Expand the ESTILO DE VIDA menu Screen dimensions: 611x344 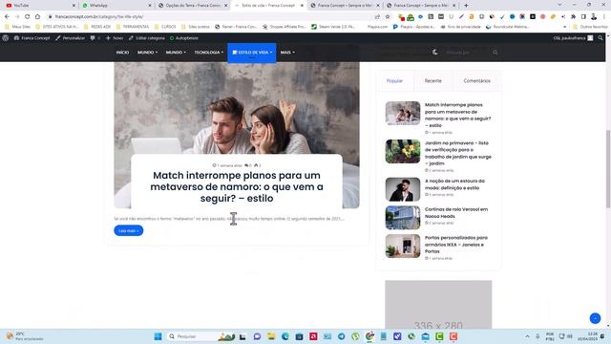click(252, 53)
